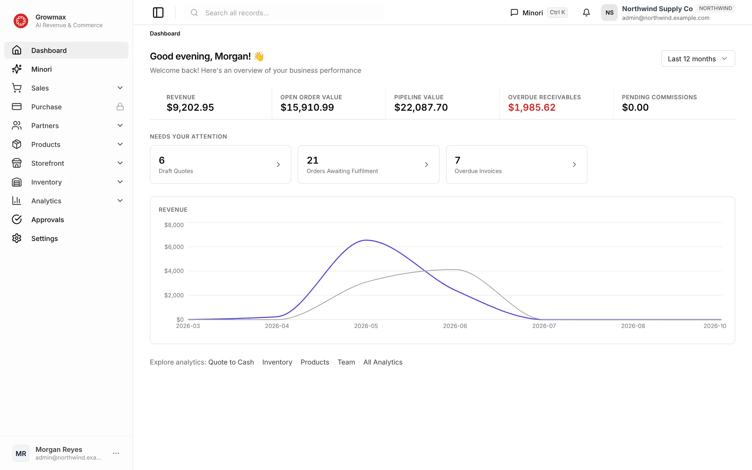
Task: Click the NS organization avatar
Action: (609, 13)
